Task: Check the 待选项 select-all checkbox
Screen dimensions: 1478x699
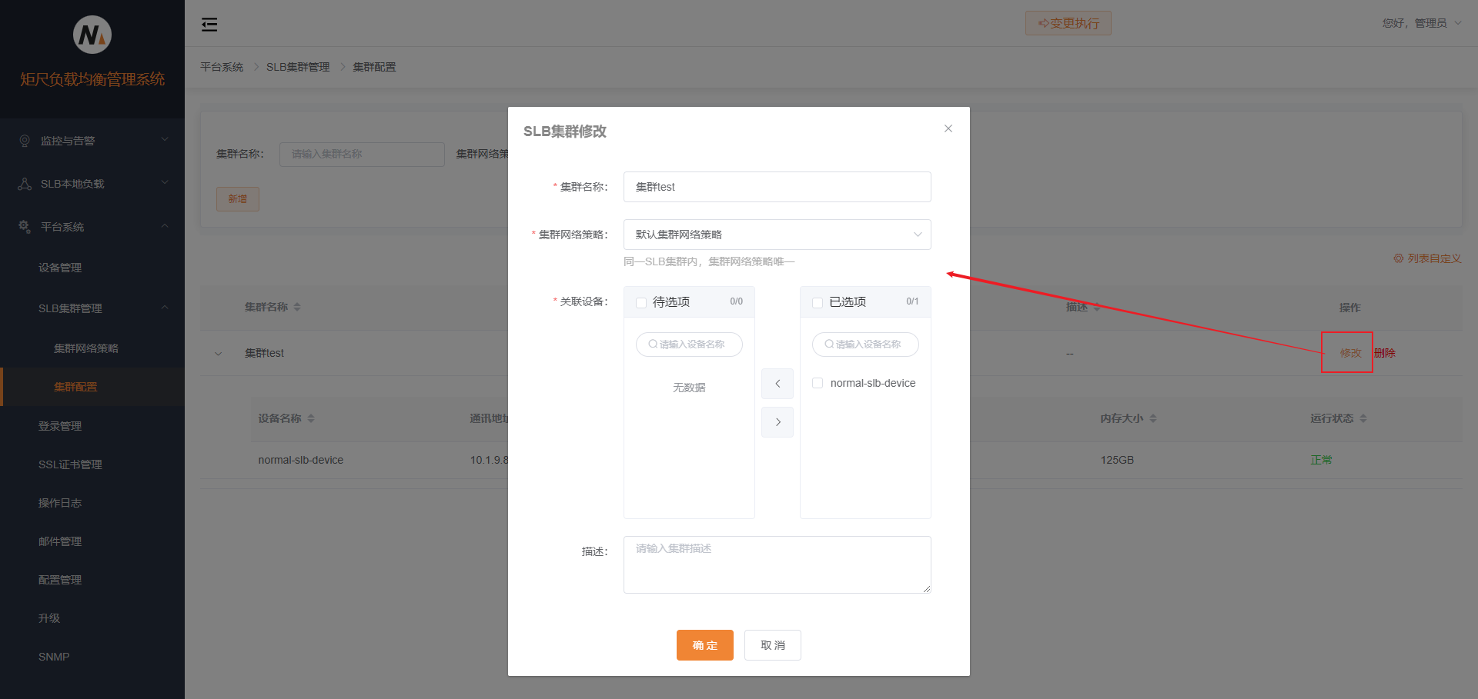Action: [x=641, y=303]
